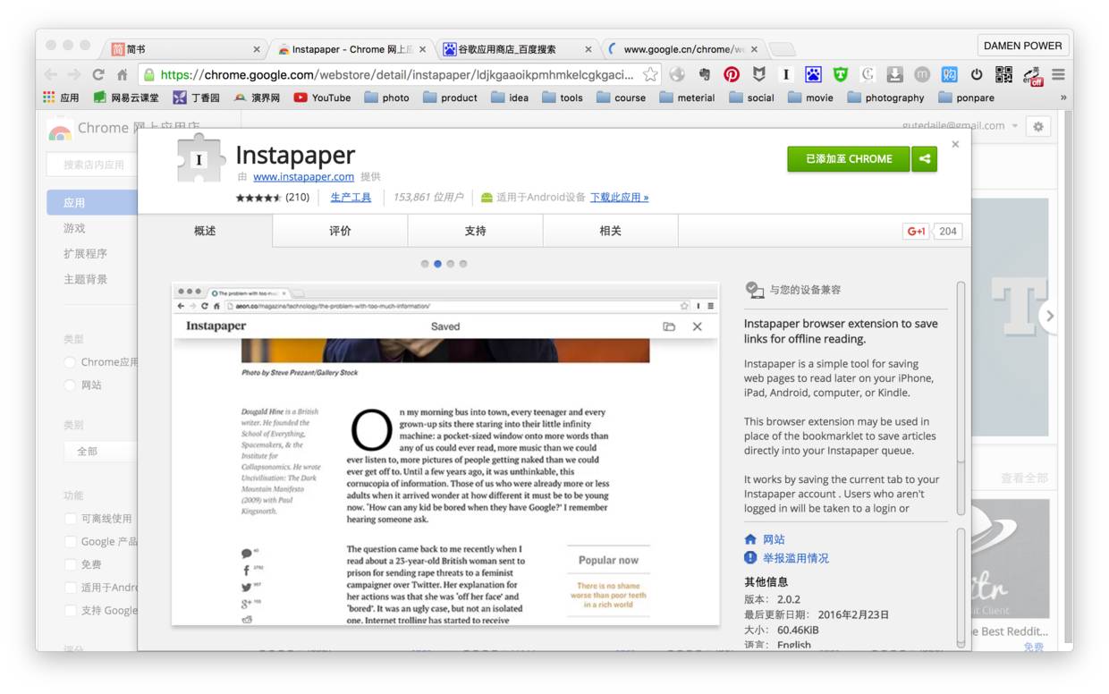Check the 可离线使用 checkbox

(70, 519)
